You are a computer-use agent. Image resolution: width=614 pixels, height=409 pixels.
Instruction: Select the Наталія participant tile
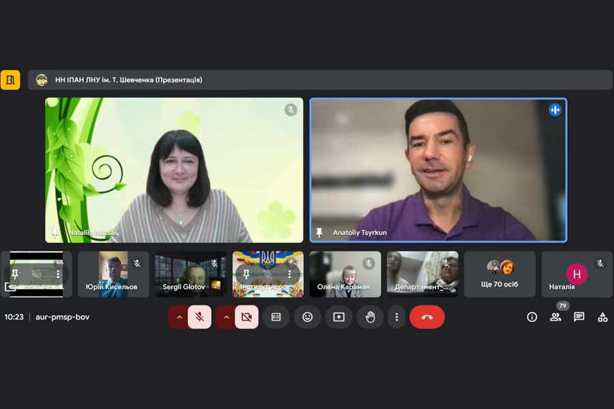(576, 274)
